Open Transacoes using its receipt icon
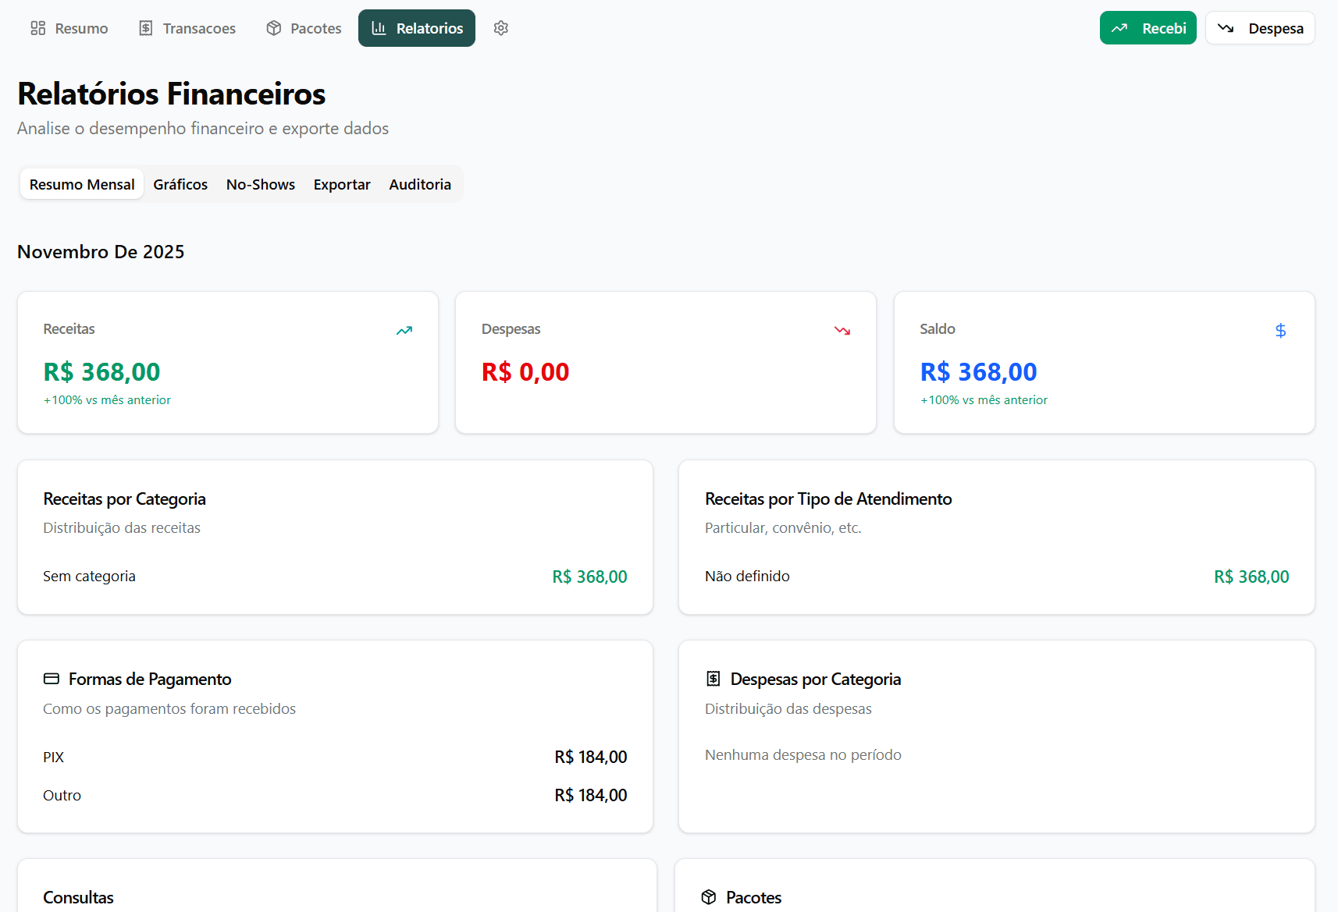The width and height of the screenshot is (1338, 912). point(145,27)
